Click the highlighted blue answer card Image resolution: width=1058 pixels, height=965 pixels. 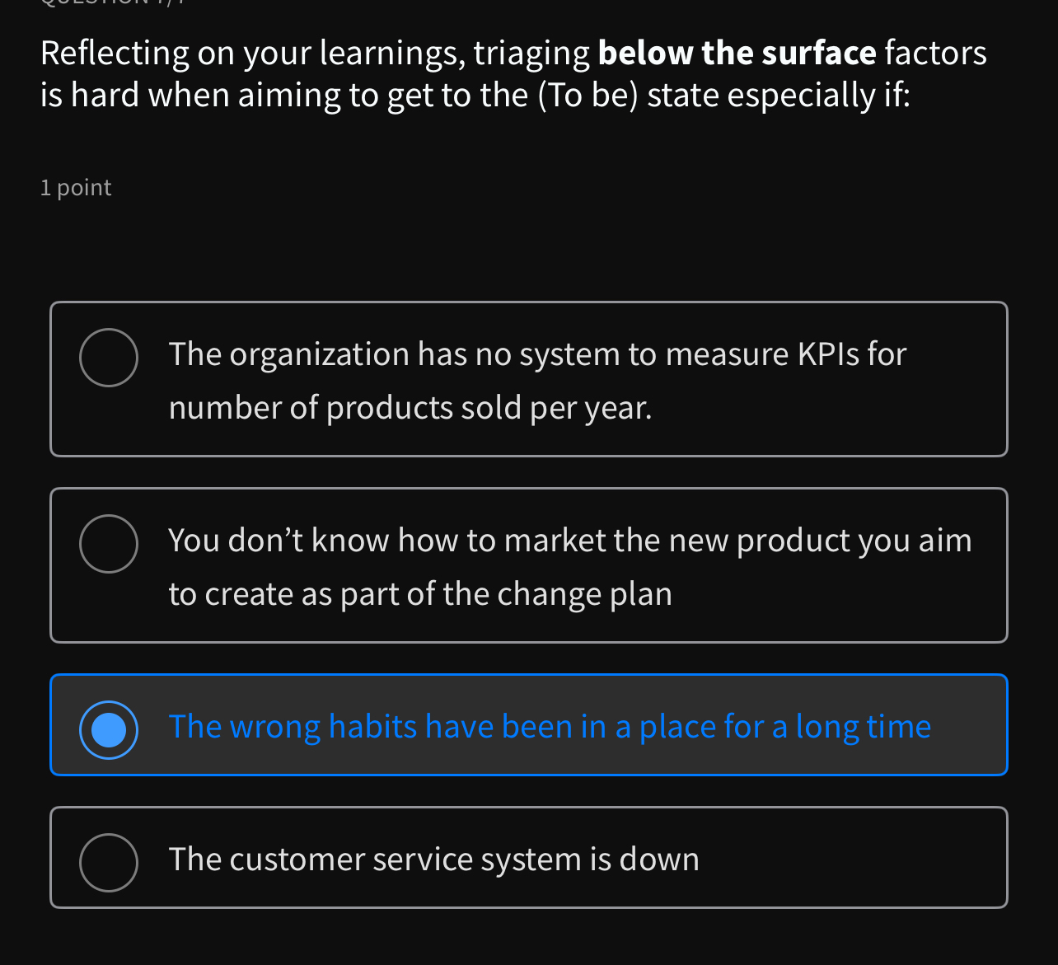(x=527, y=724)
